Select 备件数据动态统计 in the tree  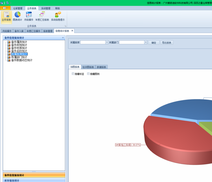tap(22, 60)
